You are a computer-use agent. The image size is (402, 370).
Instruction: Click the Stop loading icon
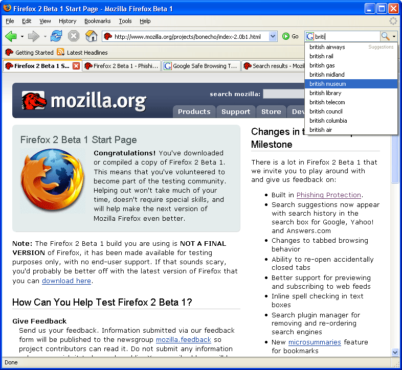(x=74, y=36)
